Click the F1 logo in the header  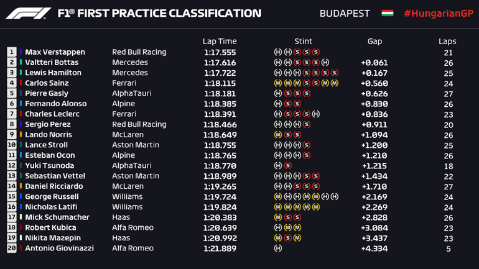pos(28,13)
